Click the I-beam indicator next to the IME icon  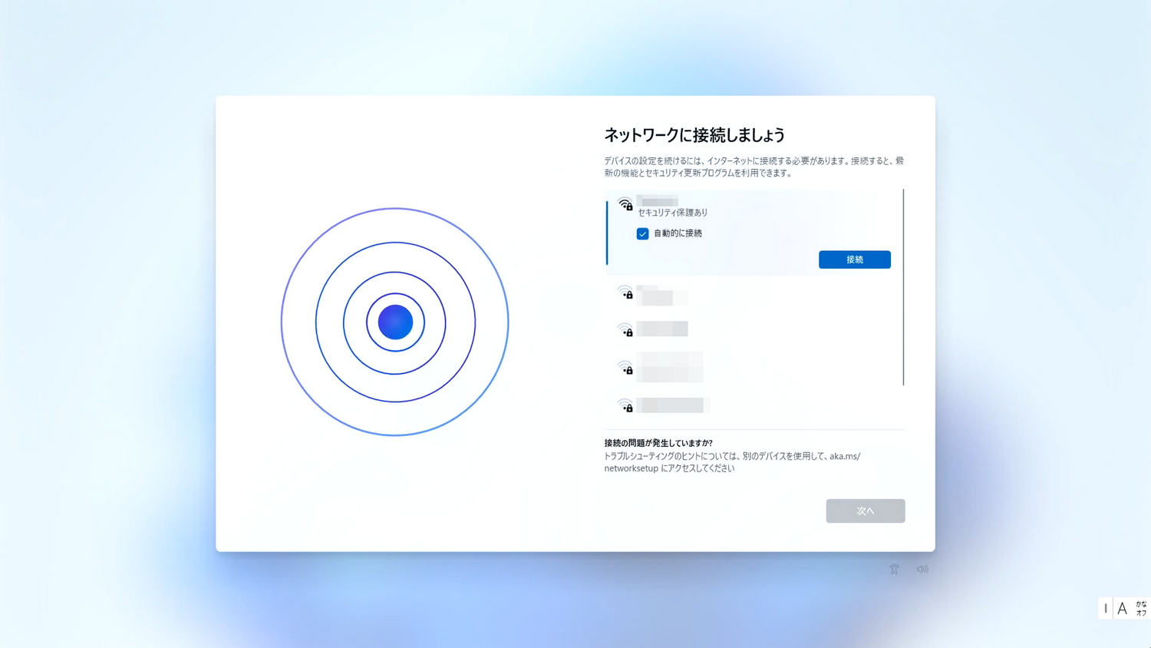point(1105,607)
